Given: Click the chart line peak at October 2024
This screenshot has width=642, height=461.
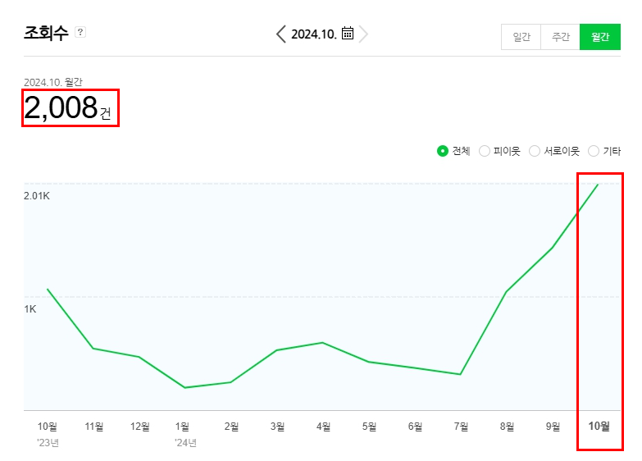Looking at the screenshot, I should [x=598, y=185].
